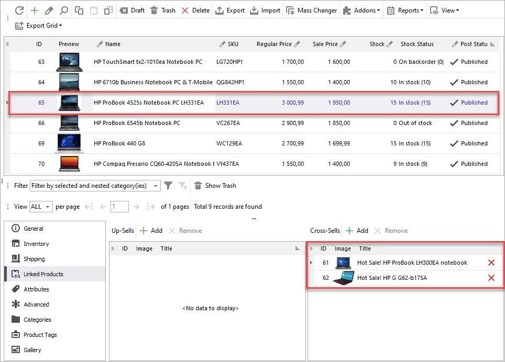This screenshot has height=362, width=505.
Task: Click the page number input field
Action: 119,207
